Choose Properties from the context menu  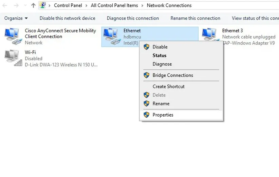(163, 115)
